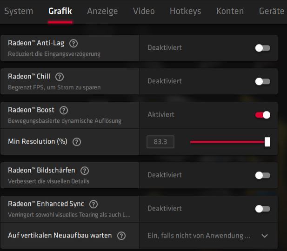Click the Radeon Chill help icon

60,77
